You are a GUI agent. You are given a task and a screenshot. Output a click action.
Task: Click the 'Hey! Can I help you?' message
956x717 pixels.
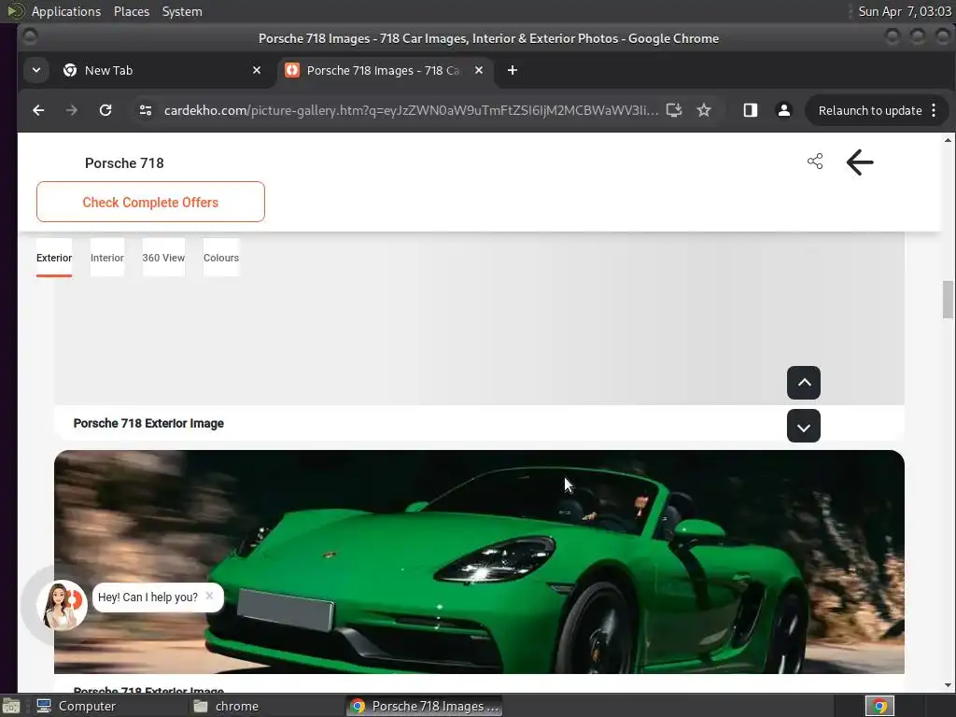point(148,597)
